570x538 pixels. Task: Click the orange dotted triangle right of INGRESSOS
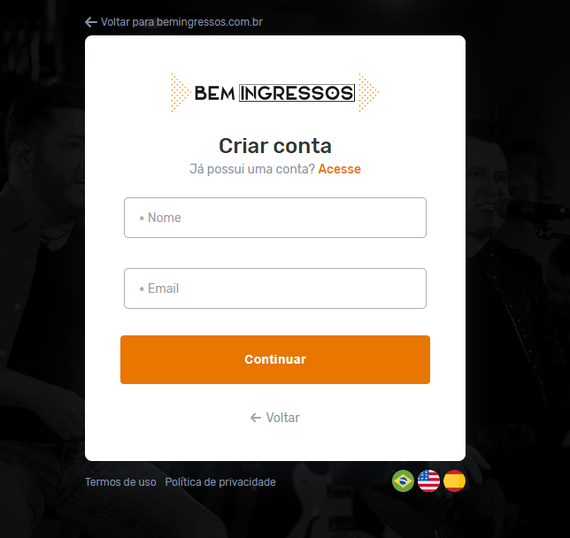click(x=368, y=92)
